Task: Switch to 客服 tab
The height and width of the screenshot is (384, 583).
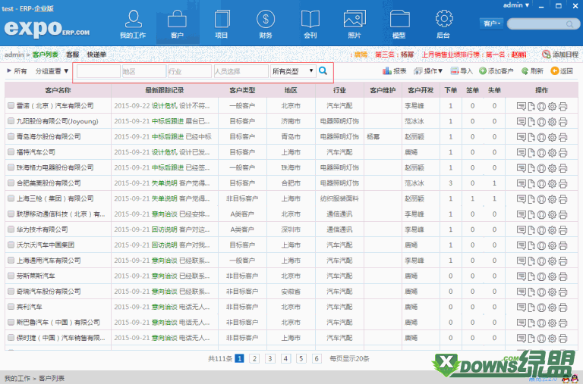Action: coord(73,55)
